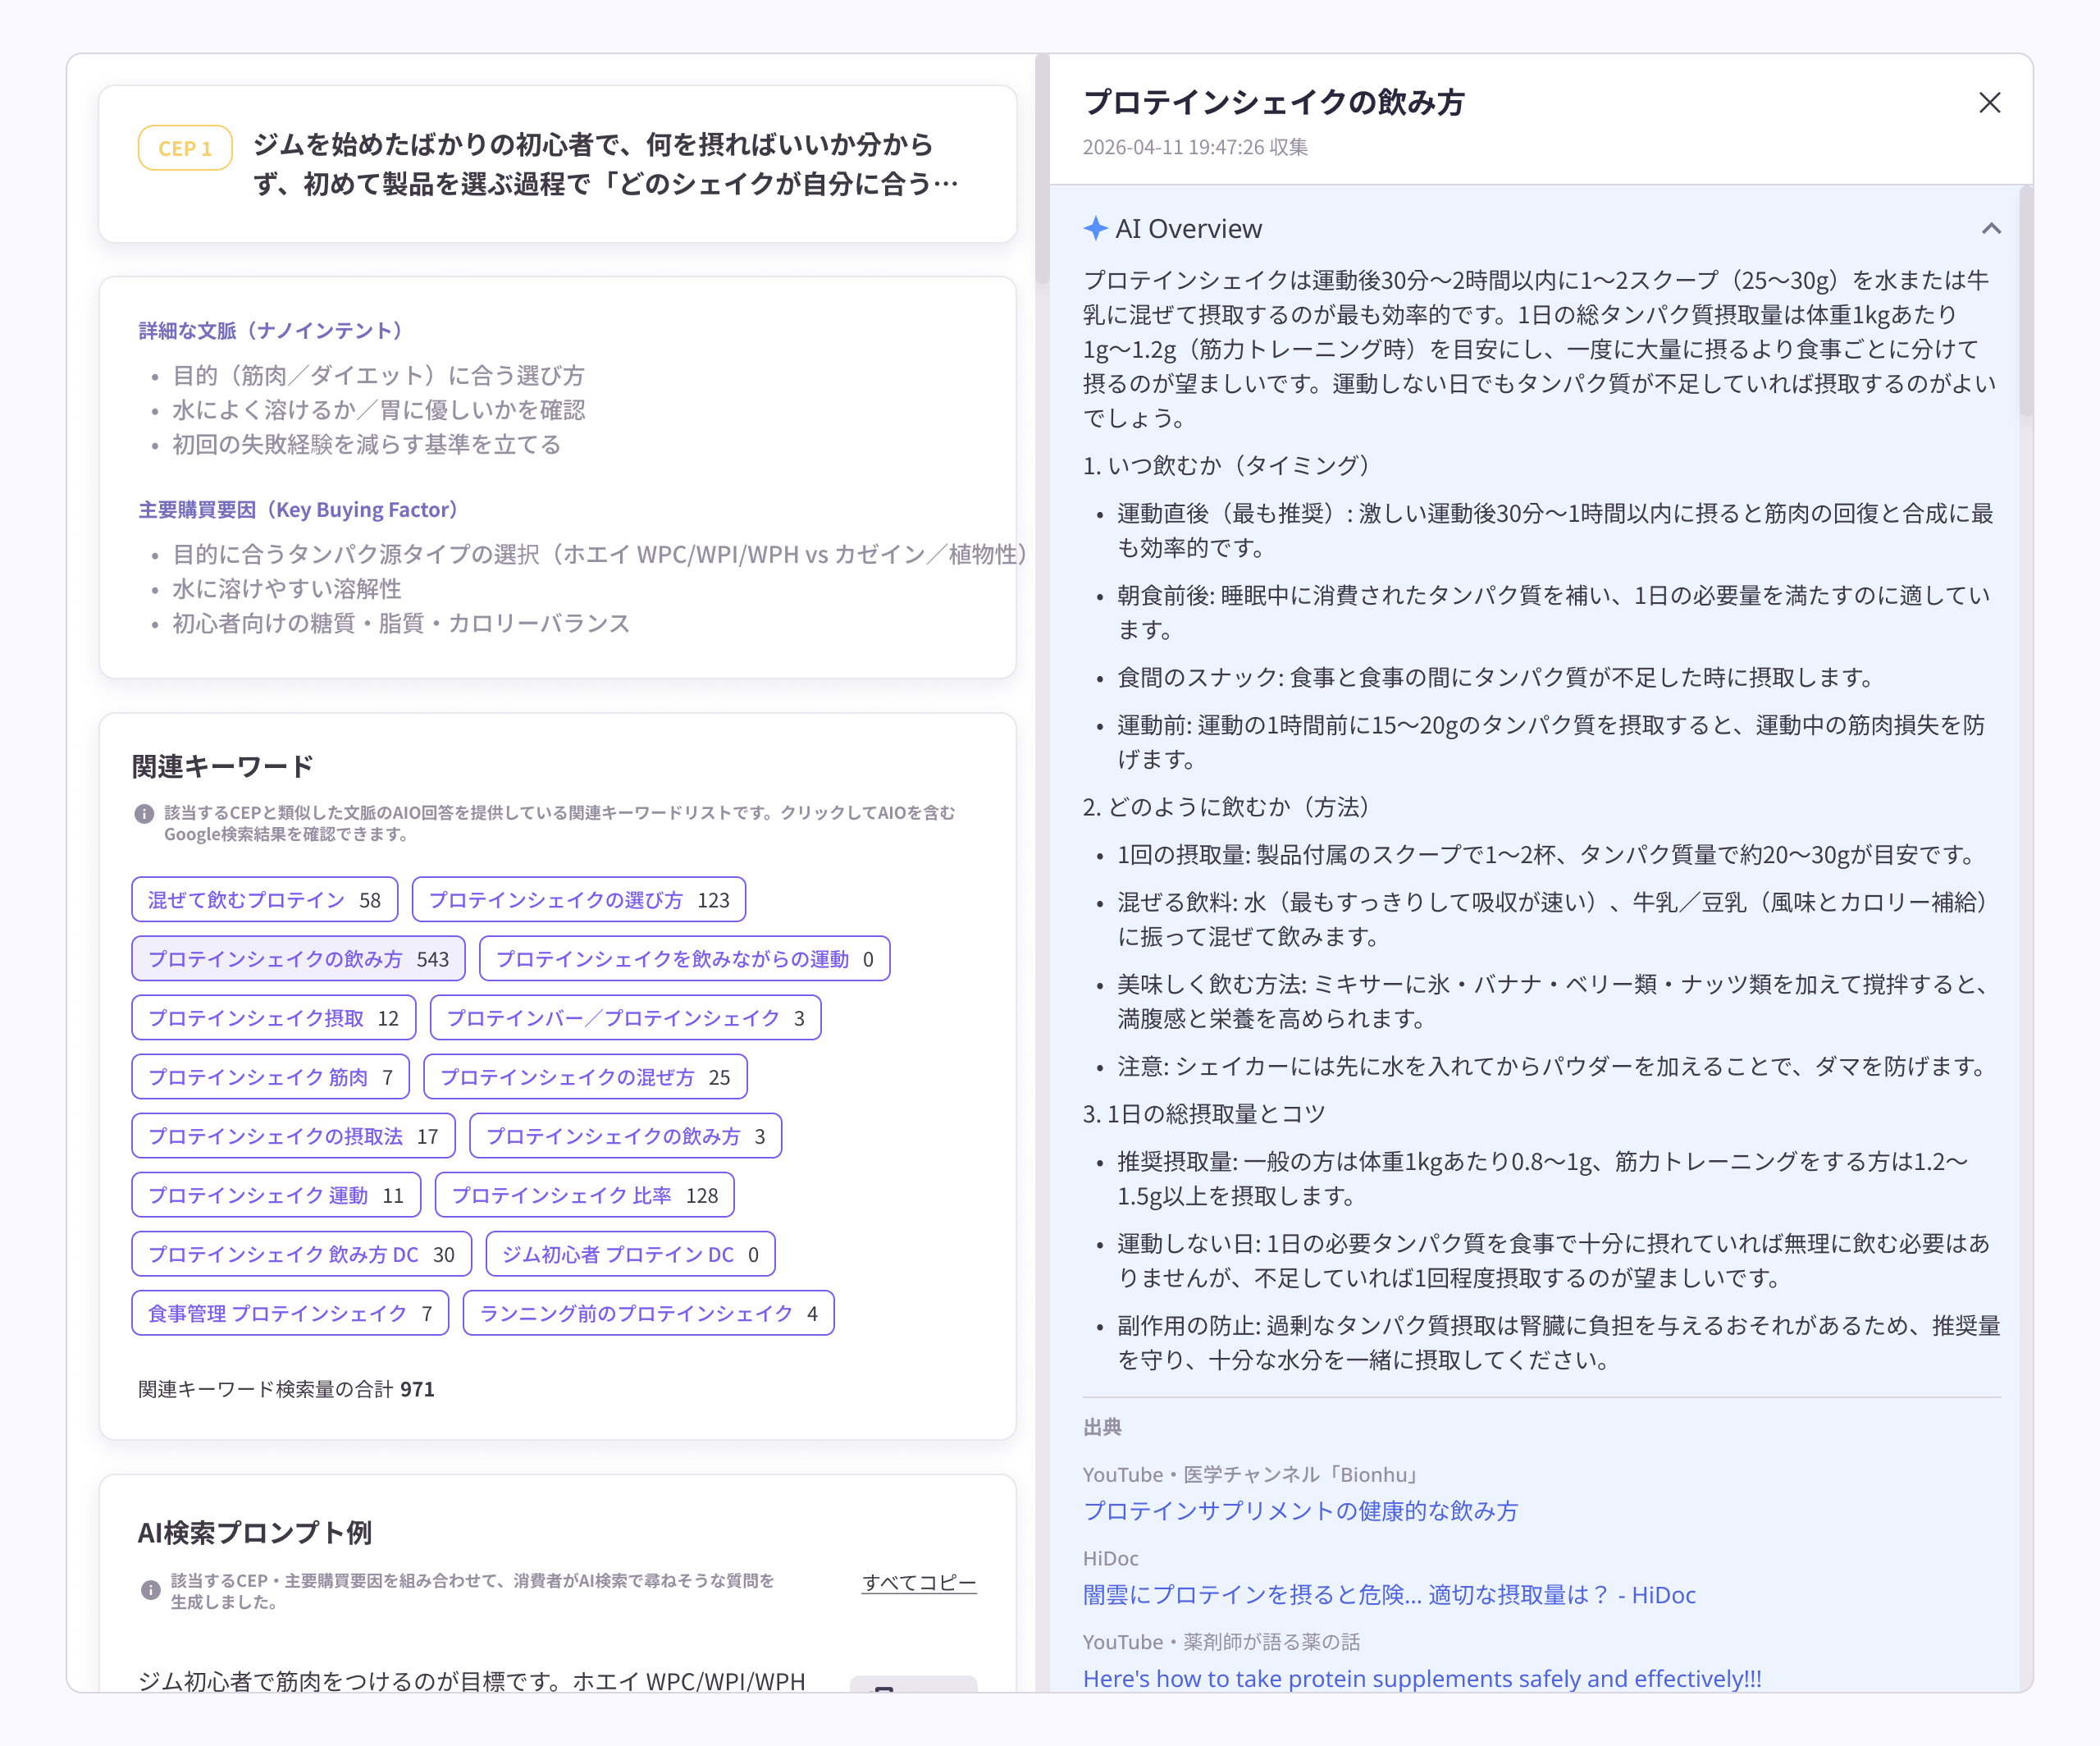Click info icon under 関連キーワード heading
Viewport: 2100px width, 1746px height.
click(x=144, y=814)
